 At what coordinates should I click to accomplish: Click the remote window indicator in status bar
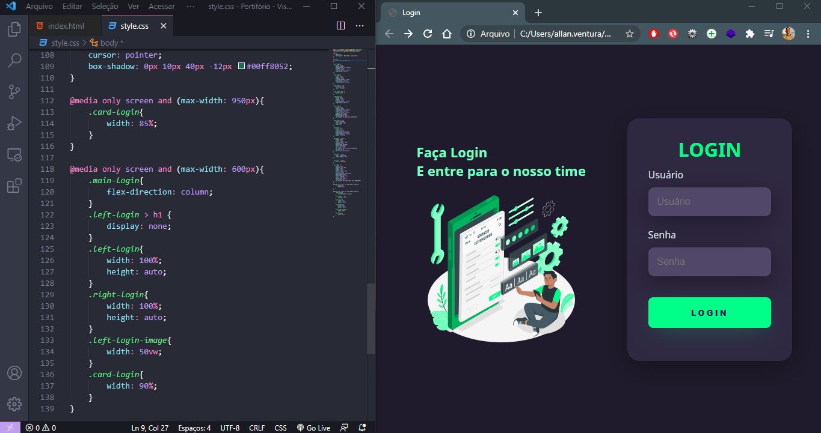click(10, 428)
